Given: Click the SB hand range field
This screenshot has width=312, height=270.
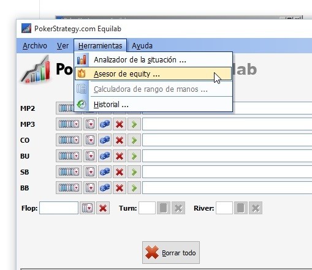Looking at the screenshot, I should (227, 171).
